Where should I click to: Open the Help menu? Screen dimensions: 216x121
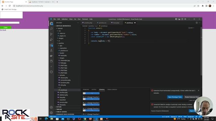click(x=91, y=19)
